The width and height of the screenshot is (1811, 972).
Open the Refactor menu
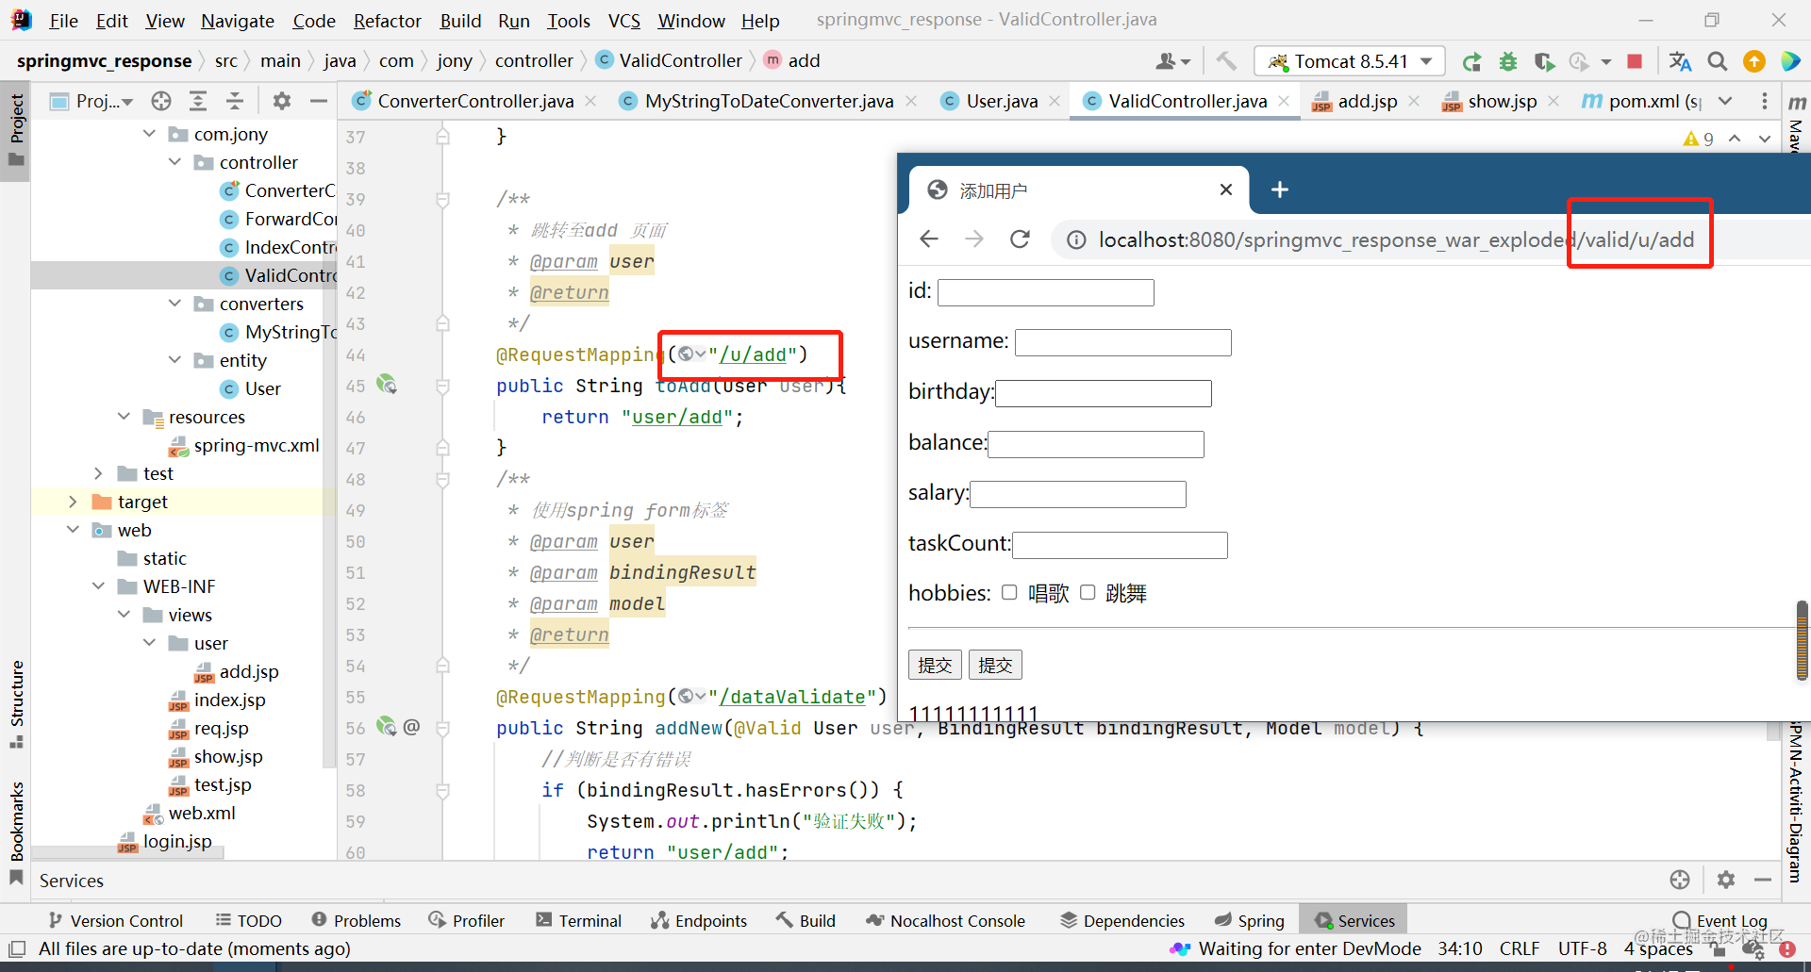tap(387, 21)
